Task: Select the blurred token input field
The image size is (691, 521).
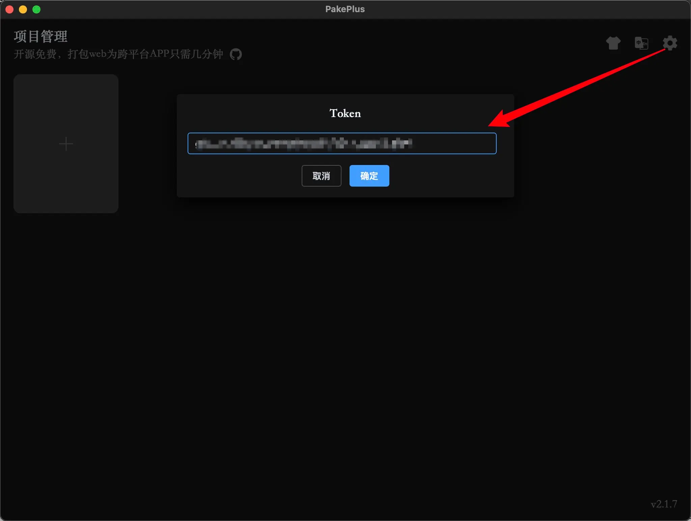Action: 341,143
